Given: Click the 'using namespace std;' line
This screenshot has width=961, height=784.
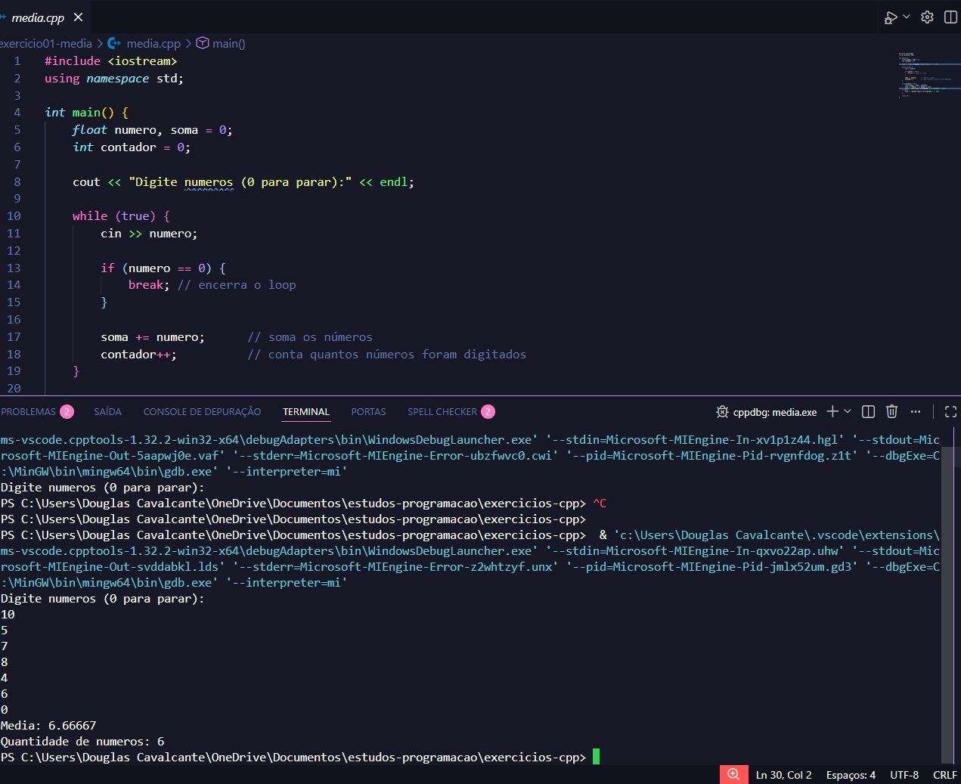Looking at the screenshot, I should point(113,79).
